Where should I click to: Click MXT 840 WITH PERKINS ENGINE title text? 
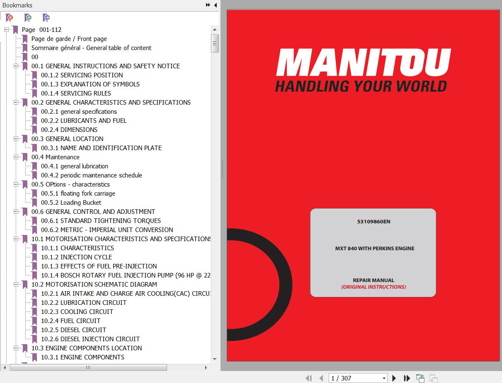tap(375, 249)
